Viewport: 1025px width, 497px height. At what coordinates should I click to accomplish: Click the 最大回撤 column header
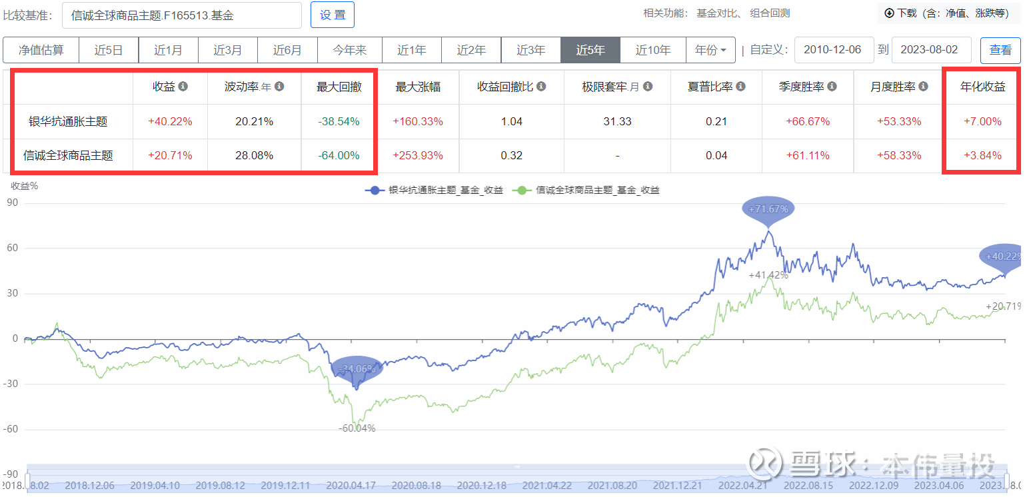point(339,87)
